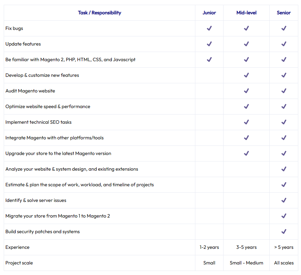Click the Mid-level column header
301x275 pixels.
(246, 13)
